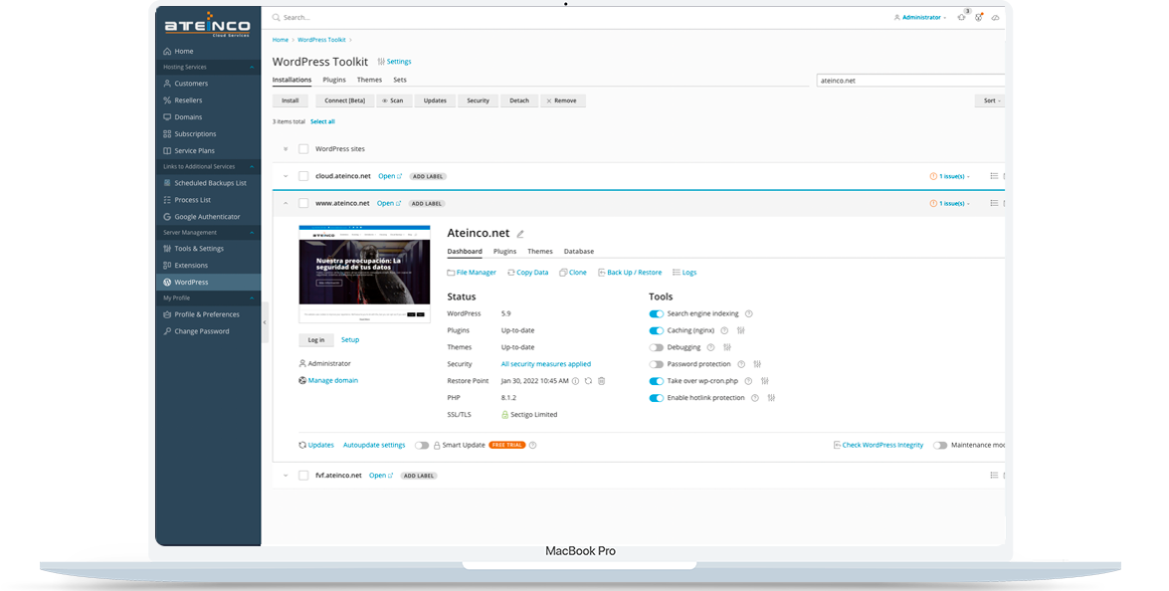Open the Database tab for Ateinco.net

(578, 252)
